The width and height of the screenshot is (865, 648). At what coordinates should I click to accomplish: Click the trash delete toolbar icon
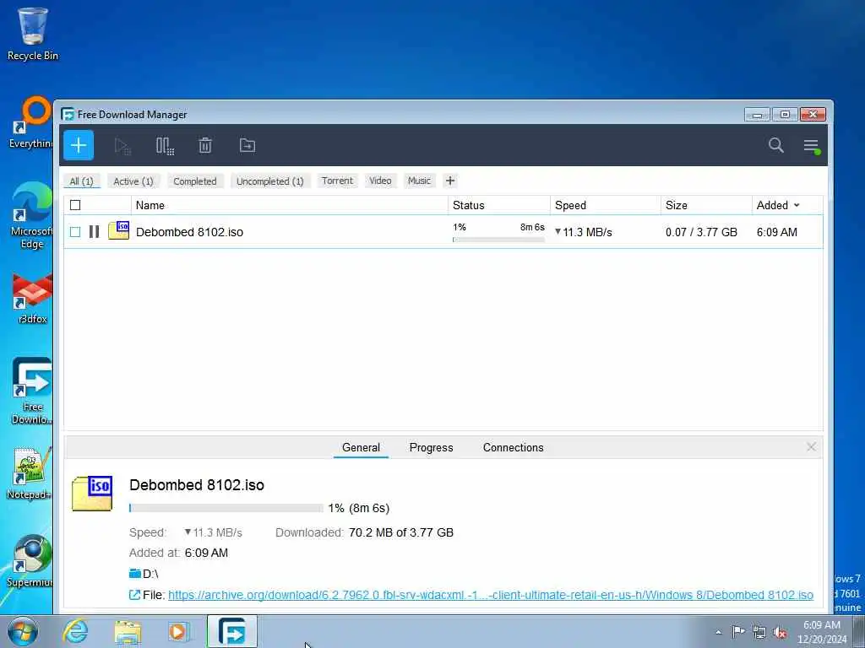pyautogui.click(x=205, y=145)
